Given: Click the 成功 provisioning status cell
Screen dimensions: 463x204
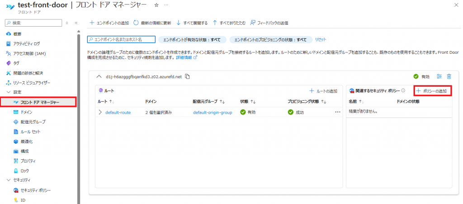Looking at the screenshot, I should [x=296, y=112].
